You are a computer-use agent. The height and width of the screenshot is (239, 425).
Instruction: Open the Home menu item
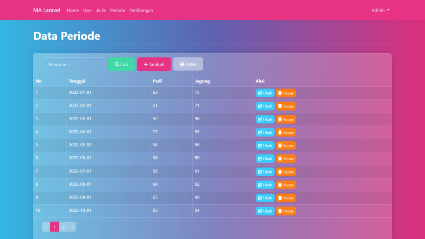pyautogui.click(x=73, y=10)
